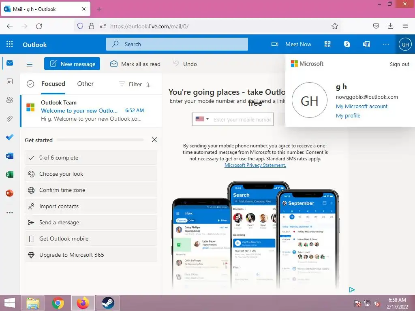
Task: Click the New message button
Action: [72, 64]
